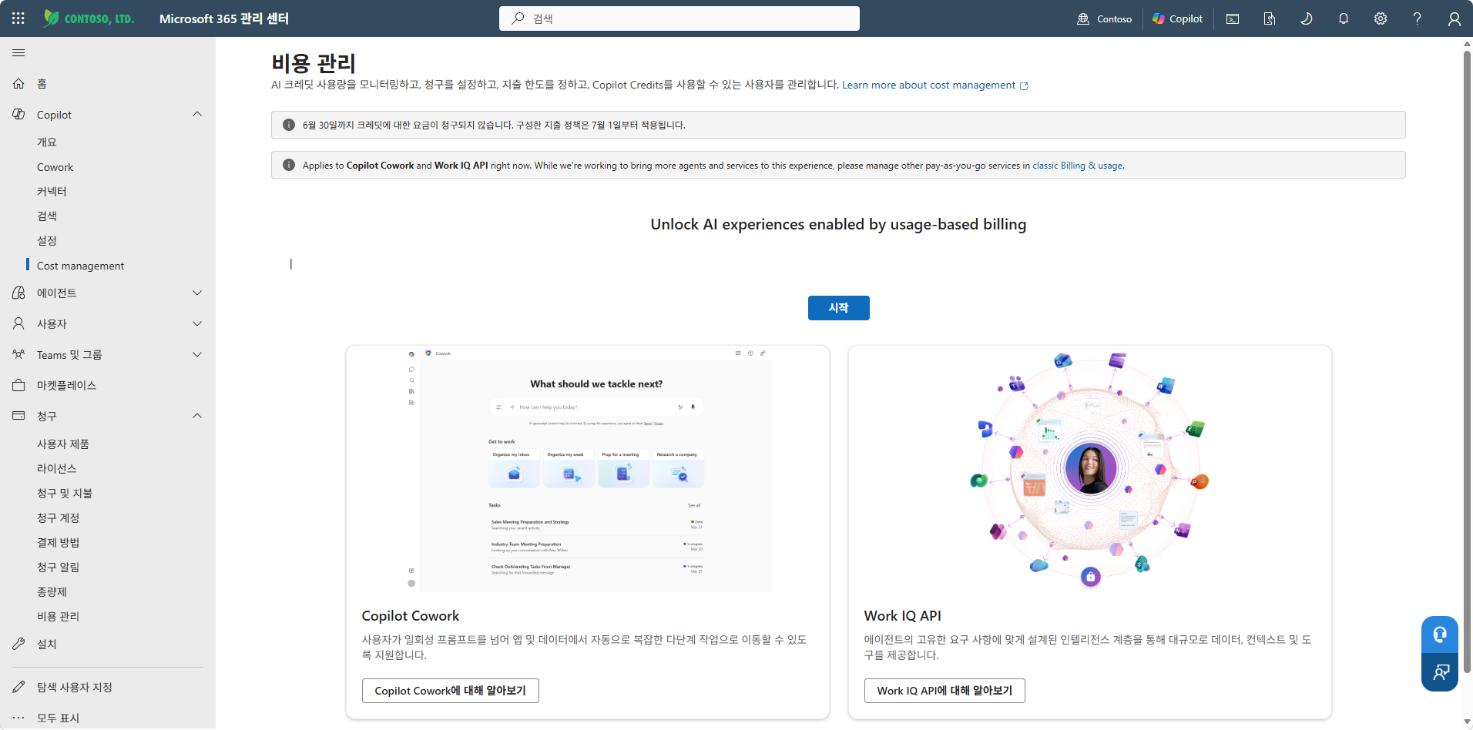Open feedback person-chat button
The width and height of the screenshot is (1473, 730).
click(x=1439, y=672)
